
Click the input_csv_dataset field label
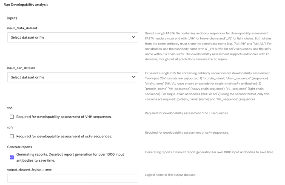pyautogui.click(x=21, y=68)
